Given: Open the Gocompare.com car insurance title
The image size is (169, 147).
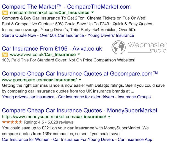Looking at the screenshot, I should 80,74.
